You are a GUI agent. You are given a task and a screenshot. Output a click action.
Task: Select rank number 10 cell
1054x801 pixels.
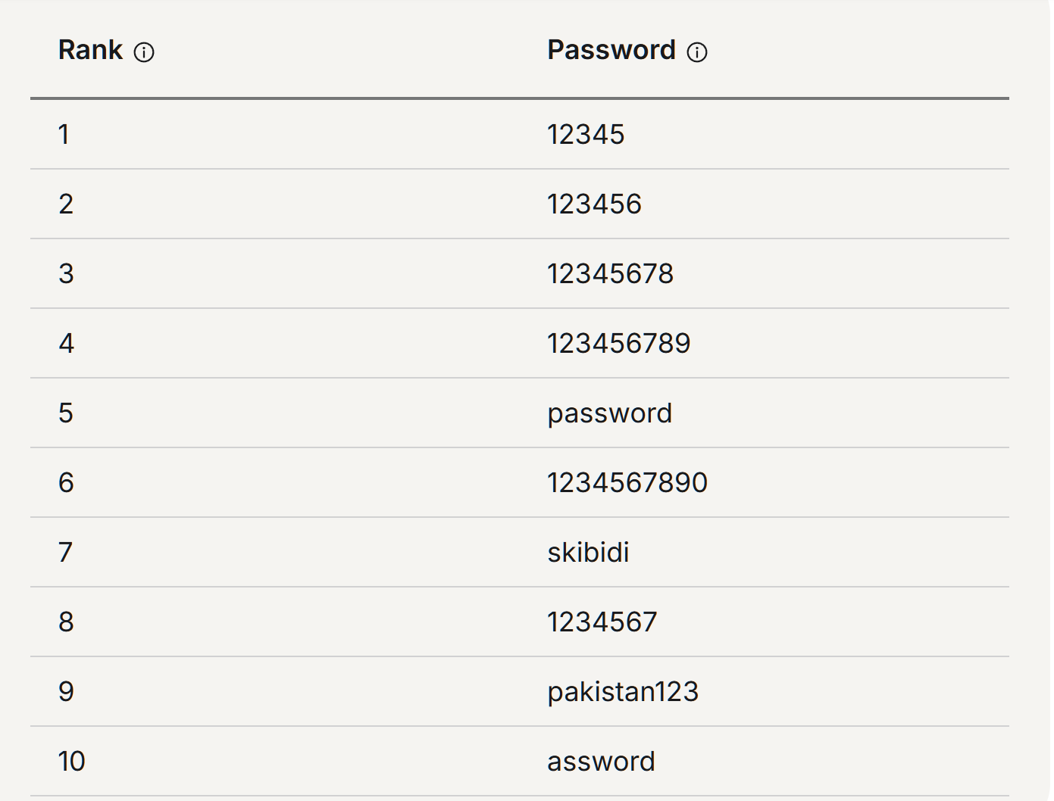[x=71, y=762]
